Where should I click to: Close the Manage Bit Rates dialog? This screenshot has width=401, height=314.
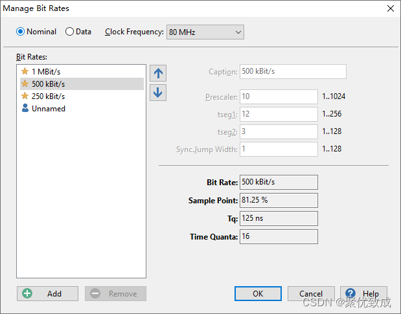(391, 8)
